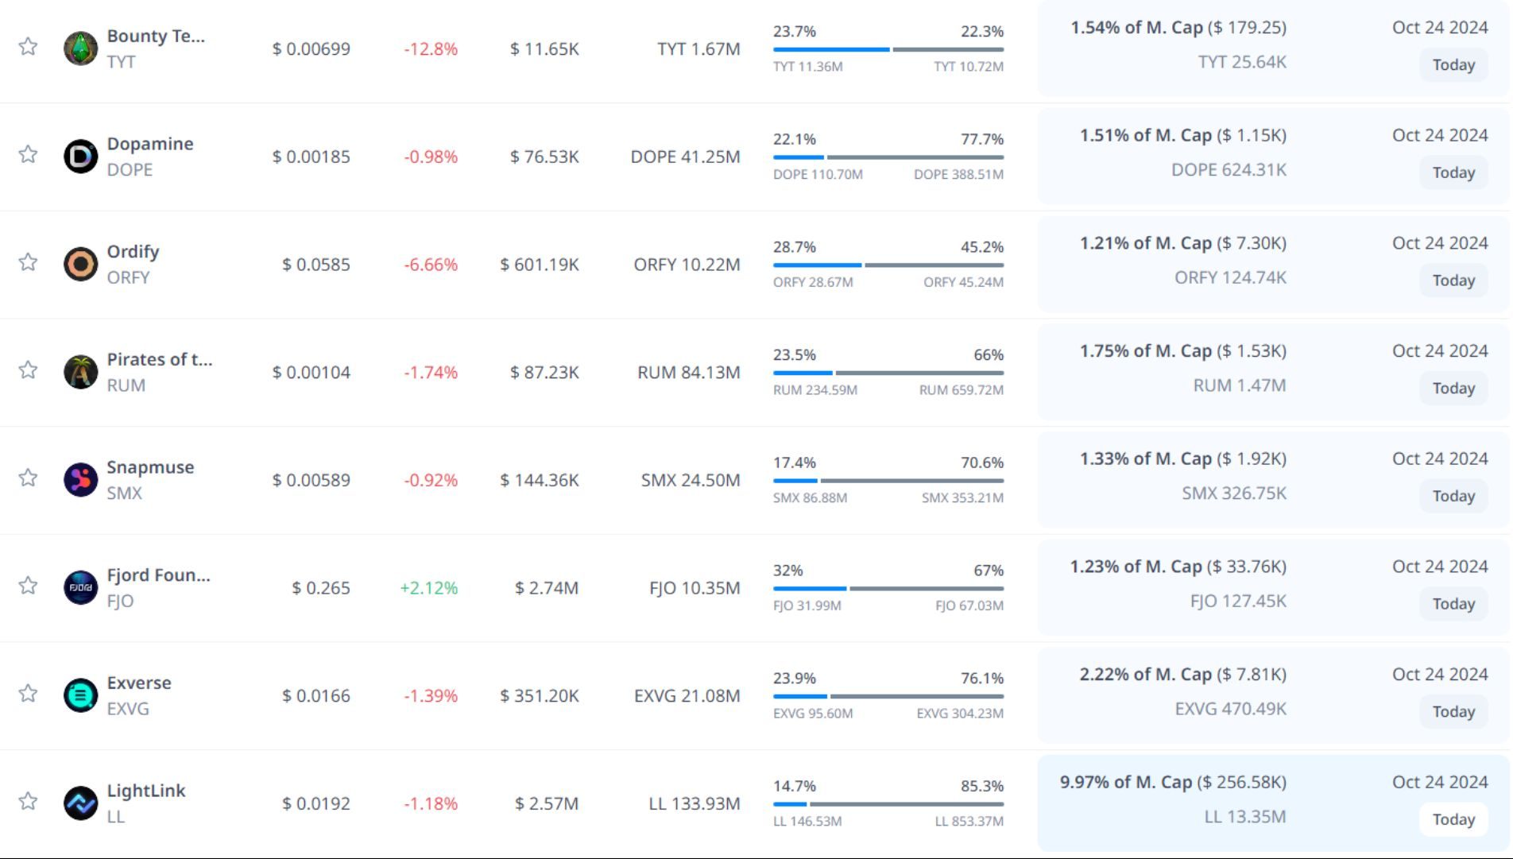
Task: Open the Exverse token name link
Action: tap(139, 683)
